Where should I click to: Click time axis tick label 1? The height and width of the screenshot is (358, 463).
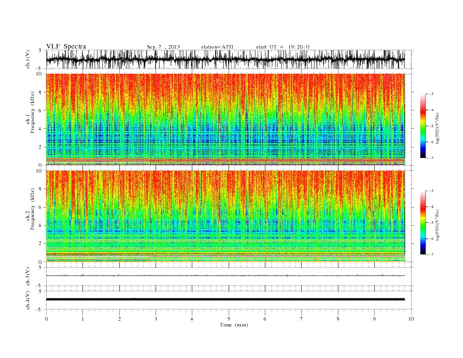tap(82, 319)
